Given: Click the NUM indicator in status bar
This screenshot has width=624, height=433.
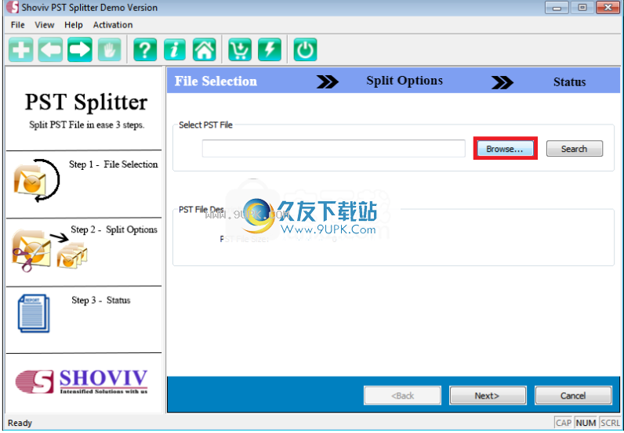Looking at the screenshot, I should click(586, 423).
